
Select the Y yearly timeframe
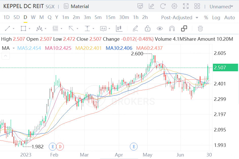pyautogui.click(x=57, y=17)
